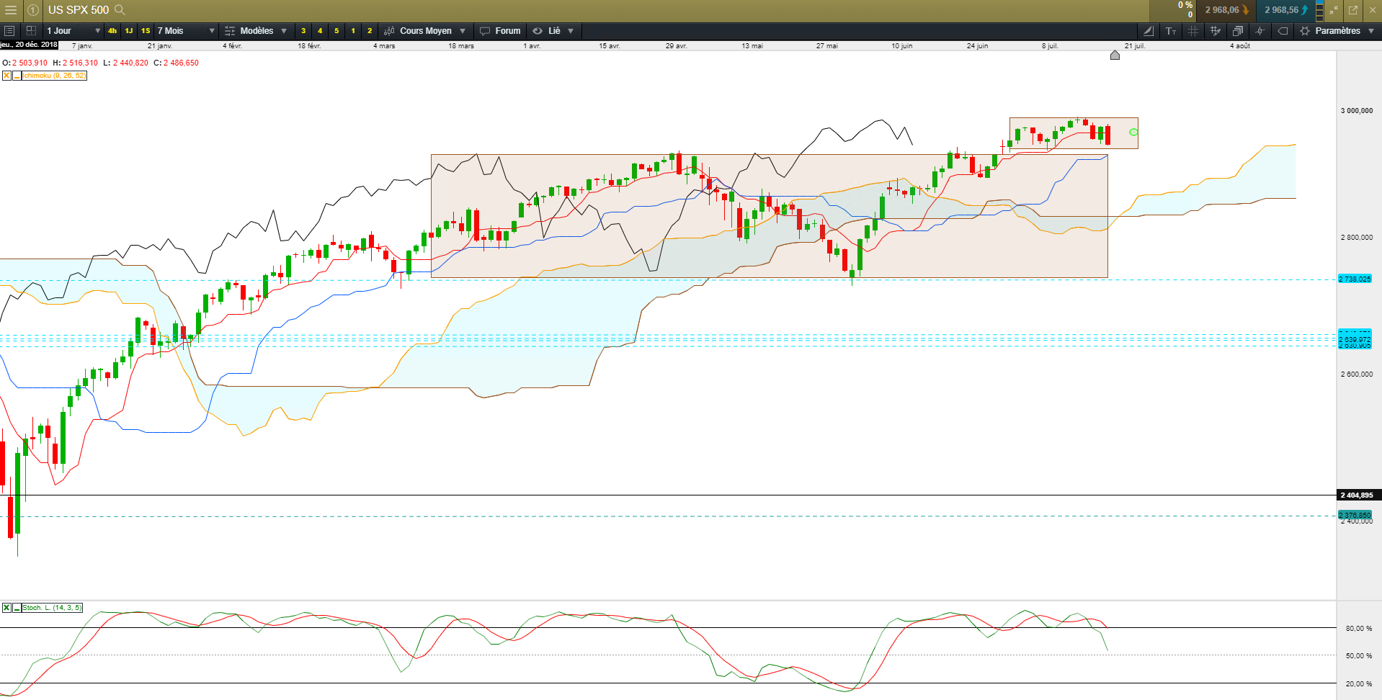Click the Modèles sliders icon
This screenshot has height=700, width=1382.
230,31
